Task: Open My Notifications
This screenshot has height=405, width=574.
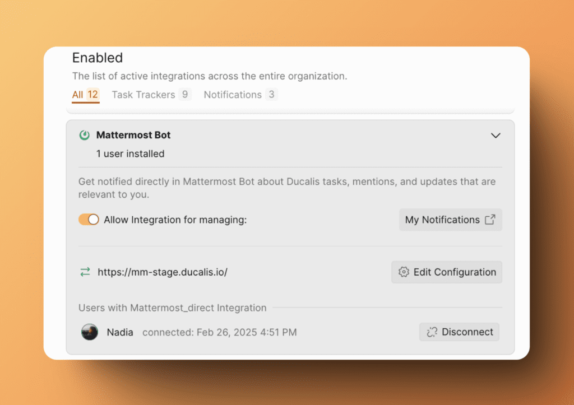Action: (x=450, y=220)
